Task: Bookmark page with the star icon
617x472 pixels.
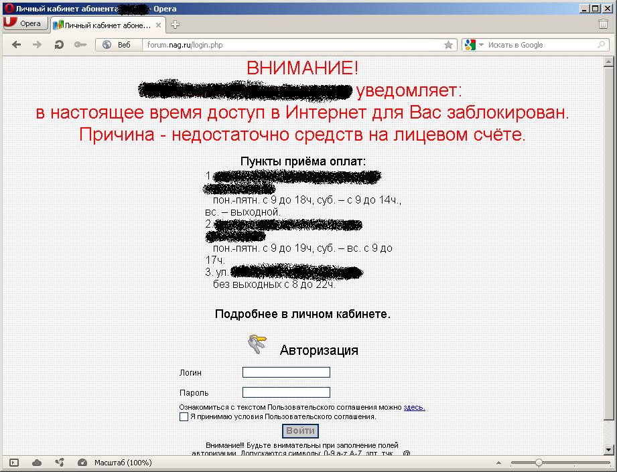Action: (x=448, y=45)
